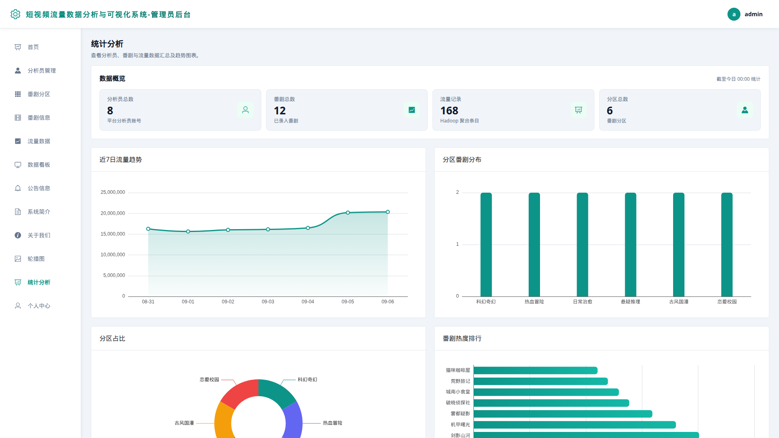The image size is (779, 438).
Task: Click the 09-06 data point on trend line
Action: click(x=388, y=212)
